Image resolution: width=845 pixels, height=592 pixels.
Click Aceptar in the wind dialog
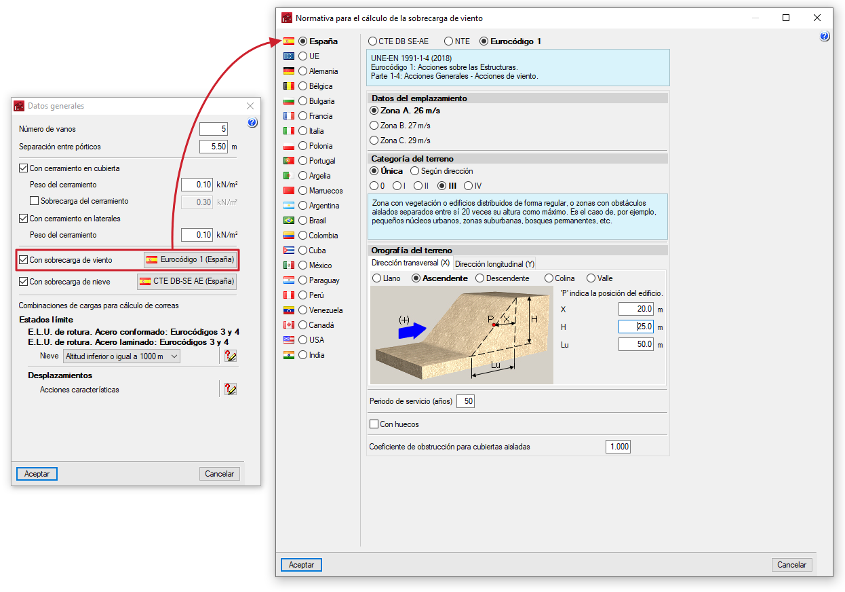pyautogui.click(x=300, y=564)
